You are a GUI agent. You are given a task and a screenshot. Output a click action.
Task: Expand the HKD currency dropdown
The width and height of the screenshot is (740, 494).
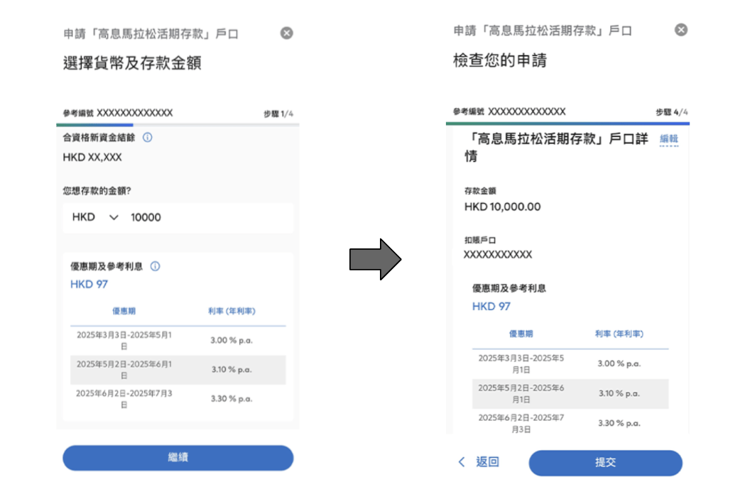95,217
